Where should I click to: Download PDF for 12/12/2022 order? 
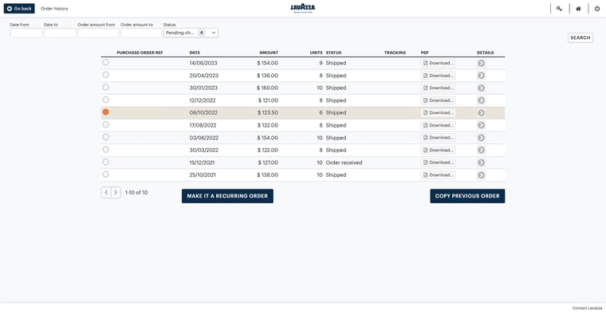click(x=439, y=100)
